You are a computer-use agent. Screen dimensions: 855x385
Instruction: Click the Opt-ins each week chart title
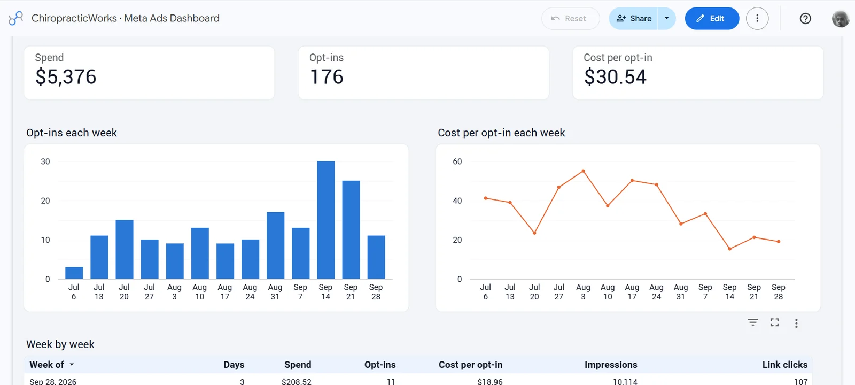[x=72, y=133]
